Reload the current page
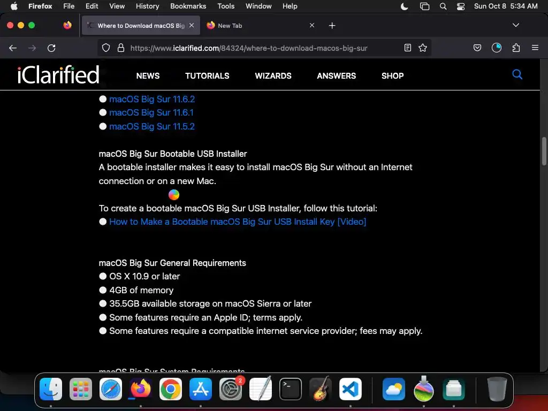 (x=51, y=48)
